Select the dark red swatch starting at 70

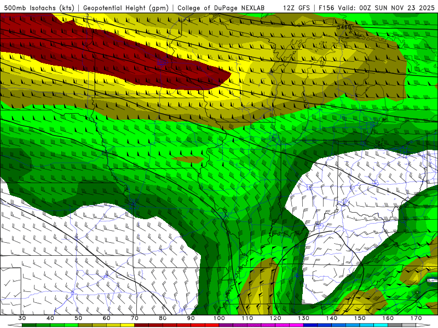click(142, 325)
